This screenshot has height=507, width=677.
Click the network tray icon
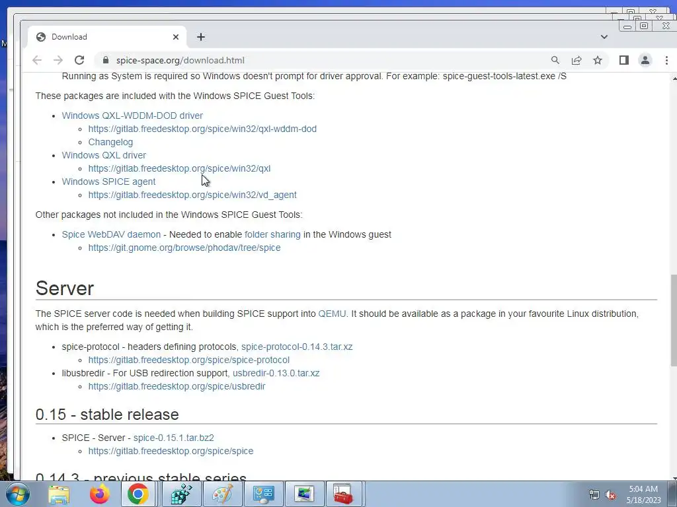click(594, 494)
